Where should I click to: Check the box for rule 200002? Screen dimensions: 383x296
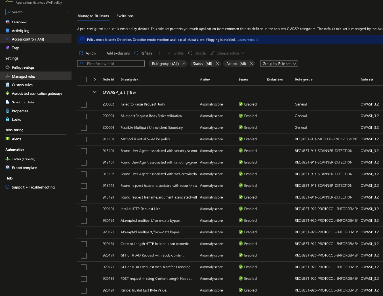pos(84,104)
